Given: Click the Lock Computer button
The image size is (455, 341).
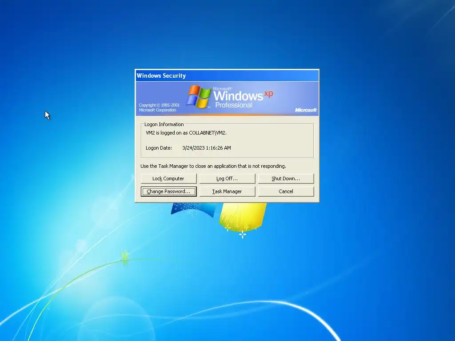Looking at the screenshot, I should (168, 178).
